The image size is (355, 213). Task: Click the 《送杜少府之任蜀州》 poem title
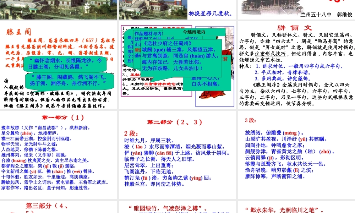click(x=167, y=43)
